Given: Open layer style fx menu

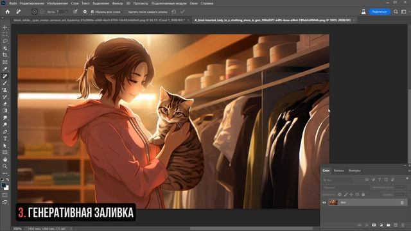Looking at the screenshot, I should tap(367, 225).
